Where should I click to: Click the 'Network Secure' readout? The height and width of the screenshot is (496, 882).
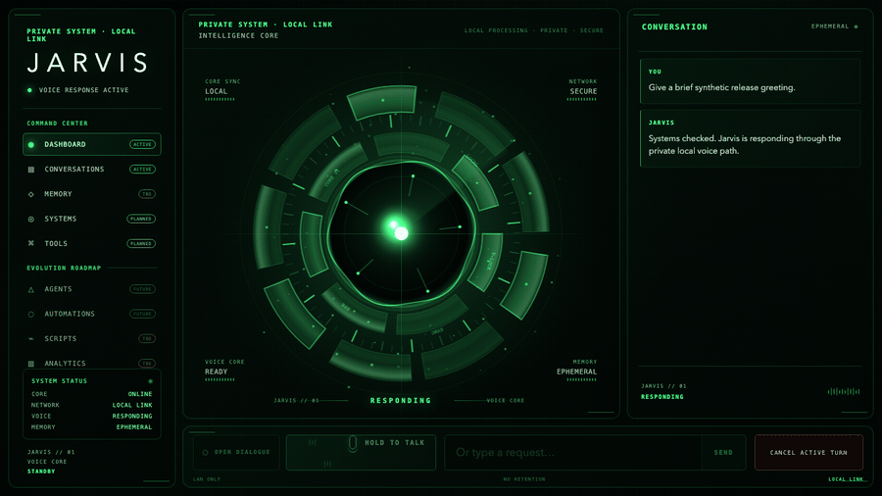pyautogui.click(x=582, y=90)
